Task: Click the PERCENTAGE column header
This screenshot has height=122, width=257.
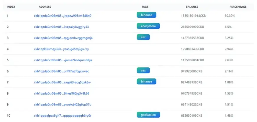Action: tap(238, 7)
